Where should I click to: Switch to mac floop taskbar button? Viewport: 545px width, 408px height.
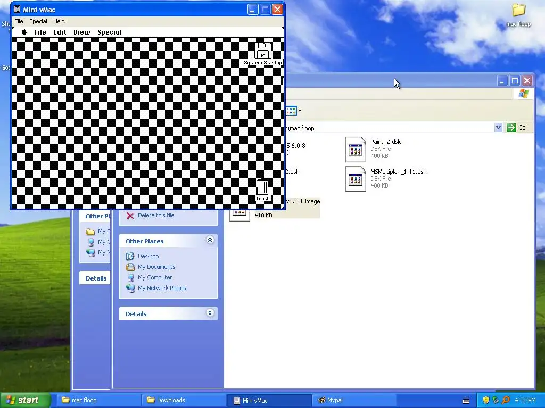pos(98,400)
